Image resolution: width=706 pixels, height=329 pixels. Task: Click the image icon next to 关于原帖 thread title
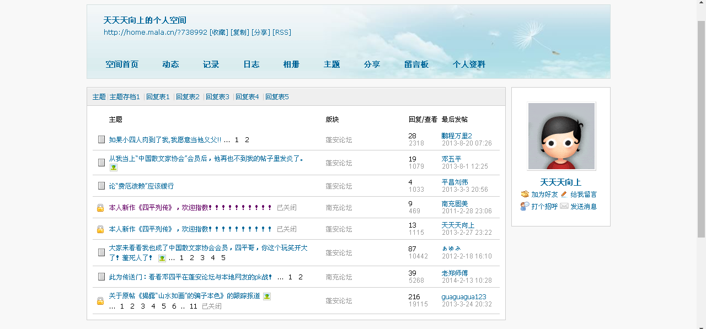coord(267,296)
